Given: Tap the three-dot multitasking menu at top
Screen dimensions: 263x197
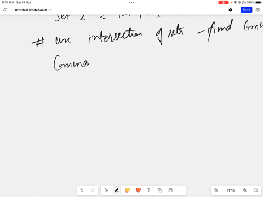Looking at the screenshot, I should [131, 2].
